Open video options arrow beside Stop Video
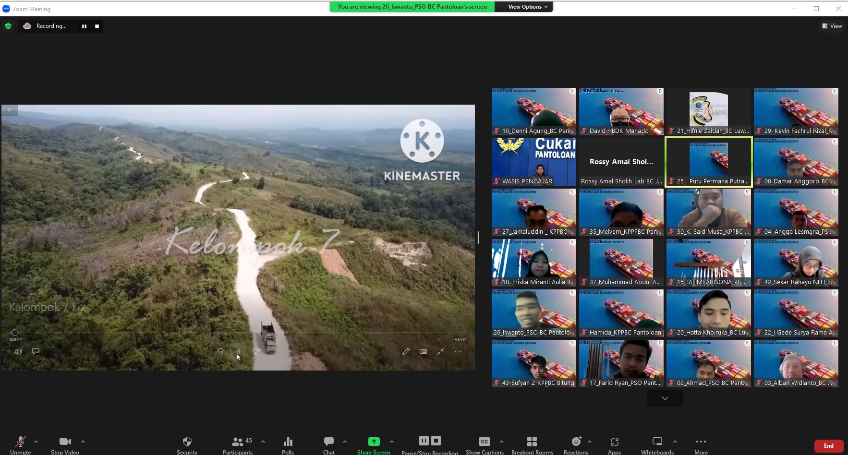 point(83,442)
